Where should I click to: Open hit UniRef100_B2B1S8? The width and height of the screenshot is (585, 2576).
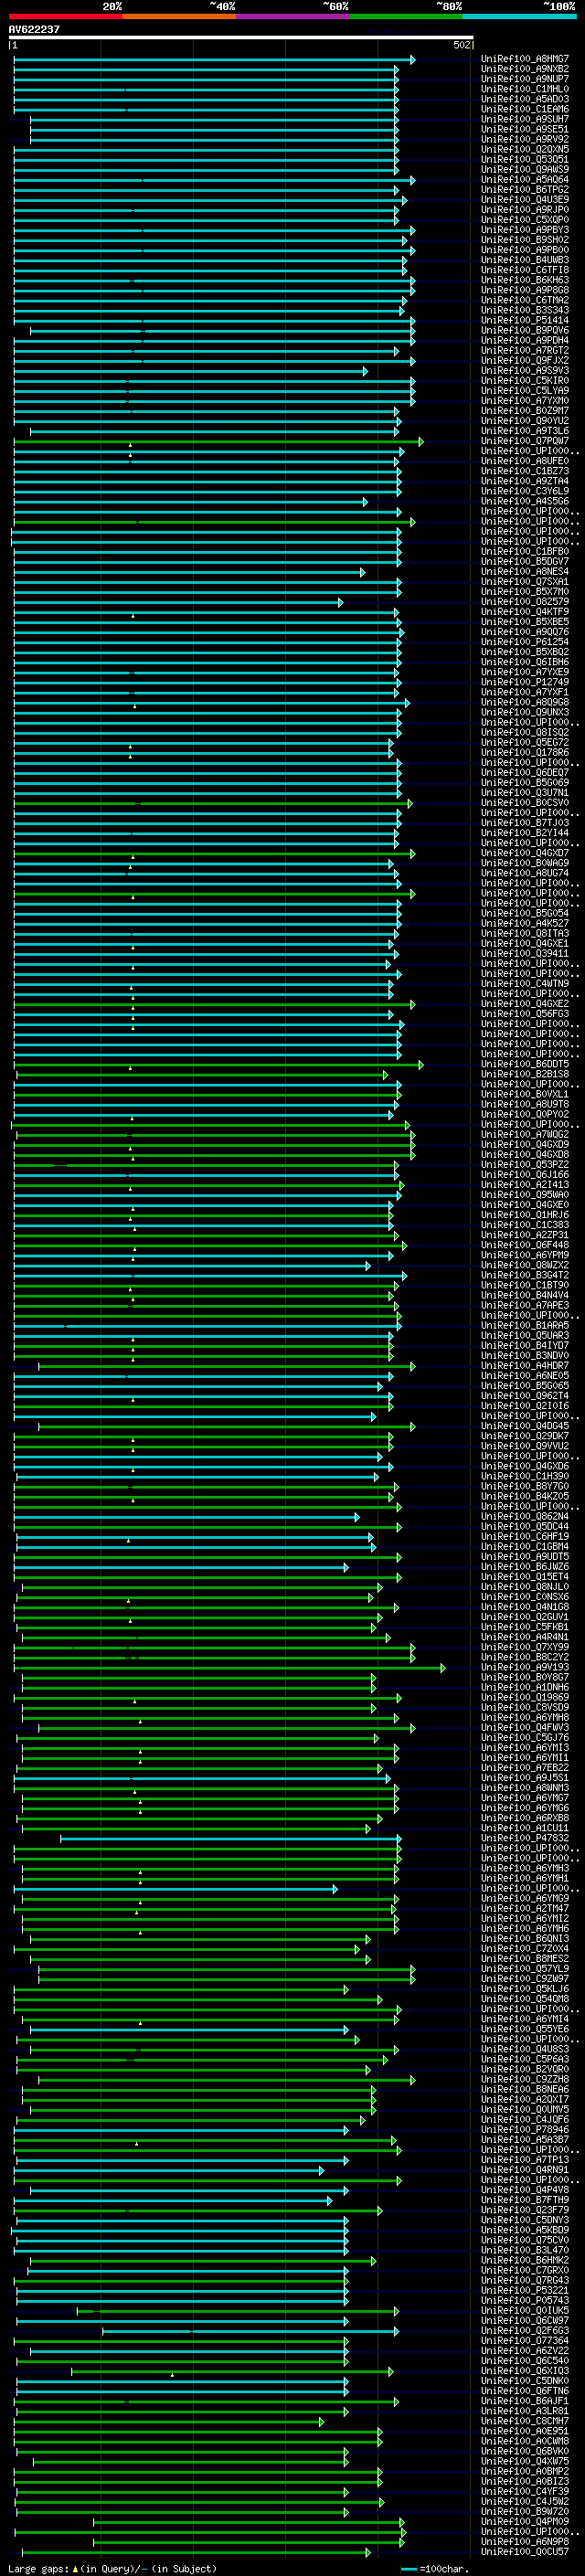(525, 1074)
